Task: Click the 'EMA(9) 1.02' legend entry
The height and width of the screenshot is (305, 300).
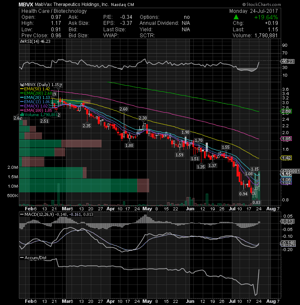Action: 36,106
